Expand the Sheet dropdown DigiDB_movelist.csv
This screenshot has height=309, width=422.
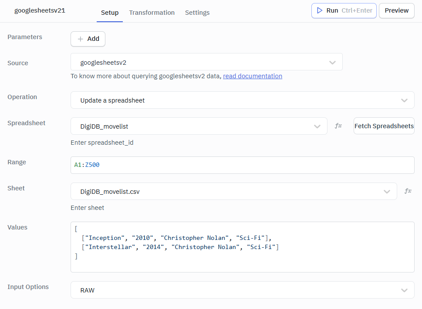(x=233, y=192)
